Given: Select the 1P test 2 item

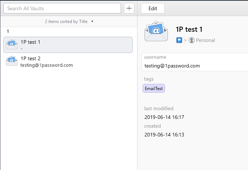Looking at the screenshot, I should pos(68,62).
